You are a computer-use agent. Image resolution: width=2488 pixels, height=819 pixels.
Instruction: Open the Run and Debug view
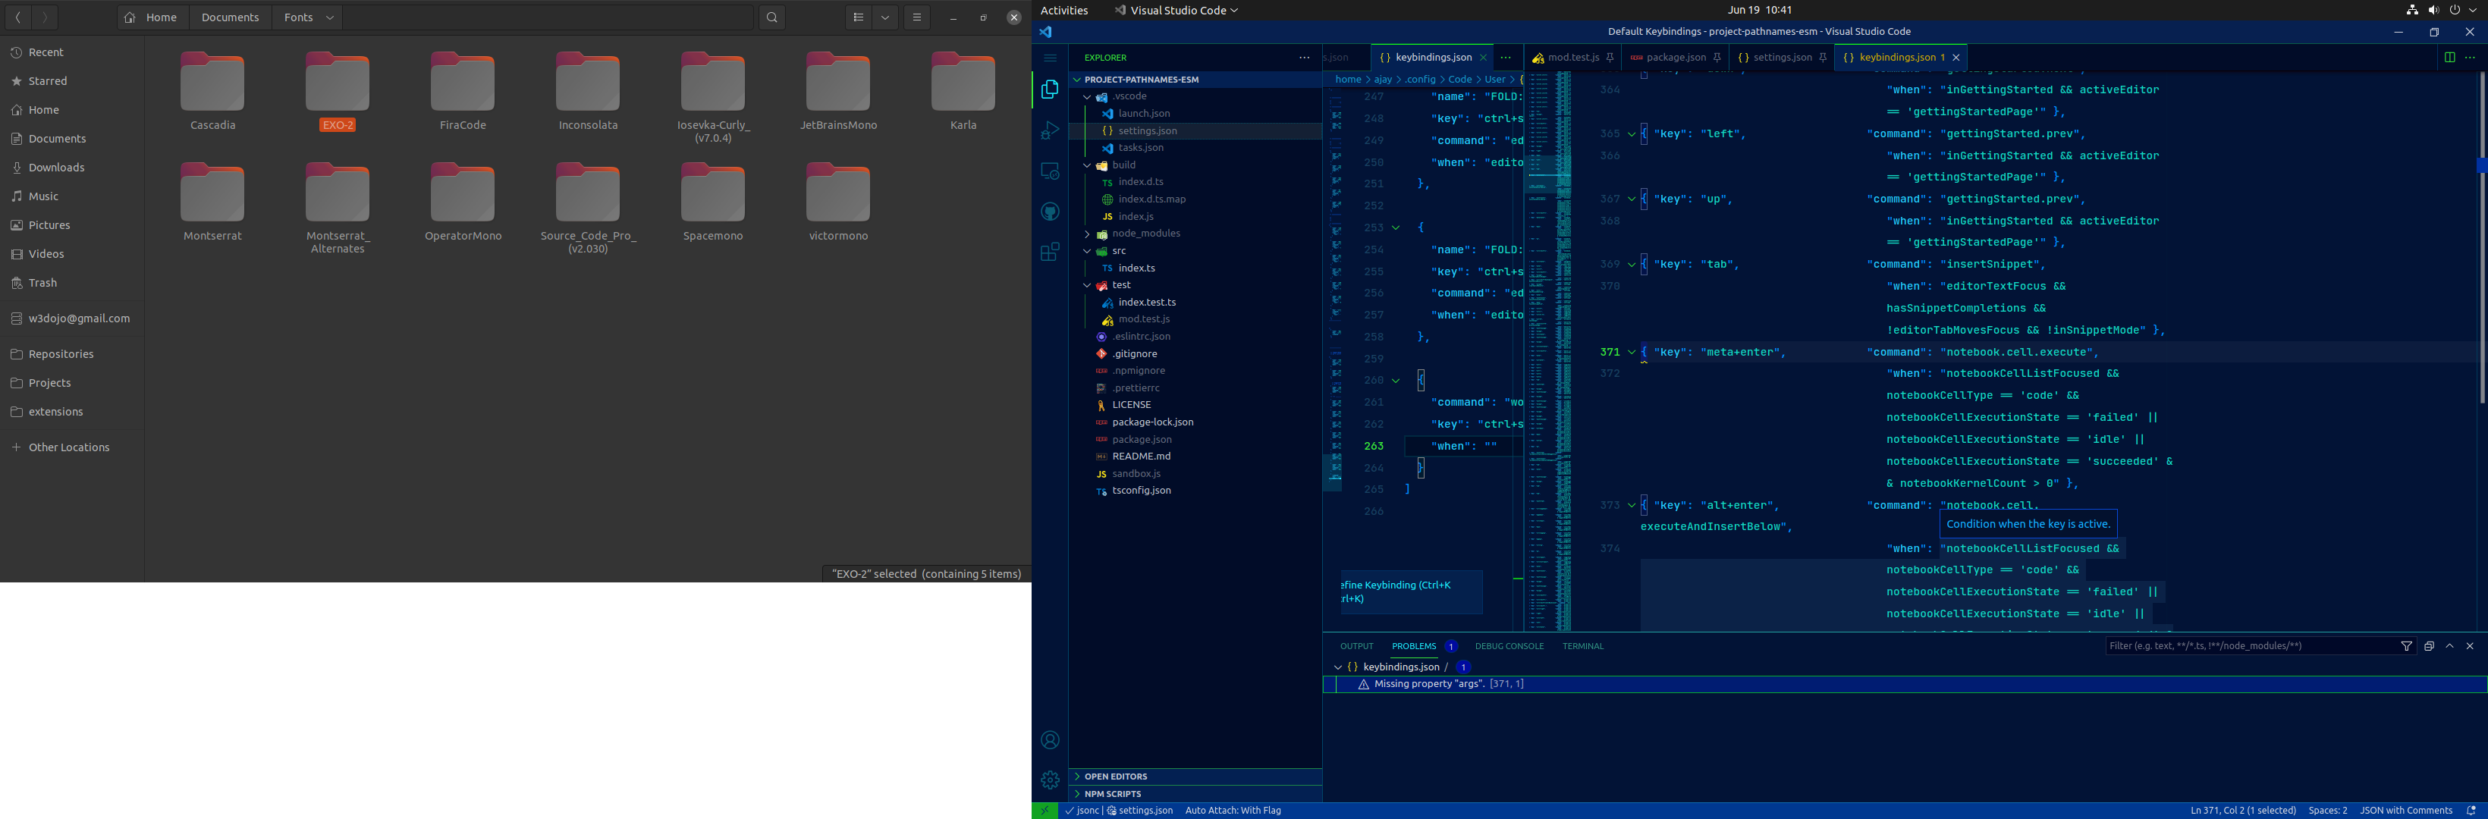1050,130
